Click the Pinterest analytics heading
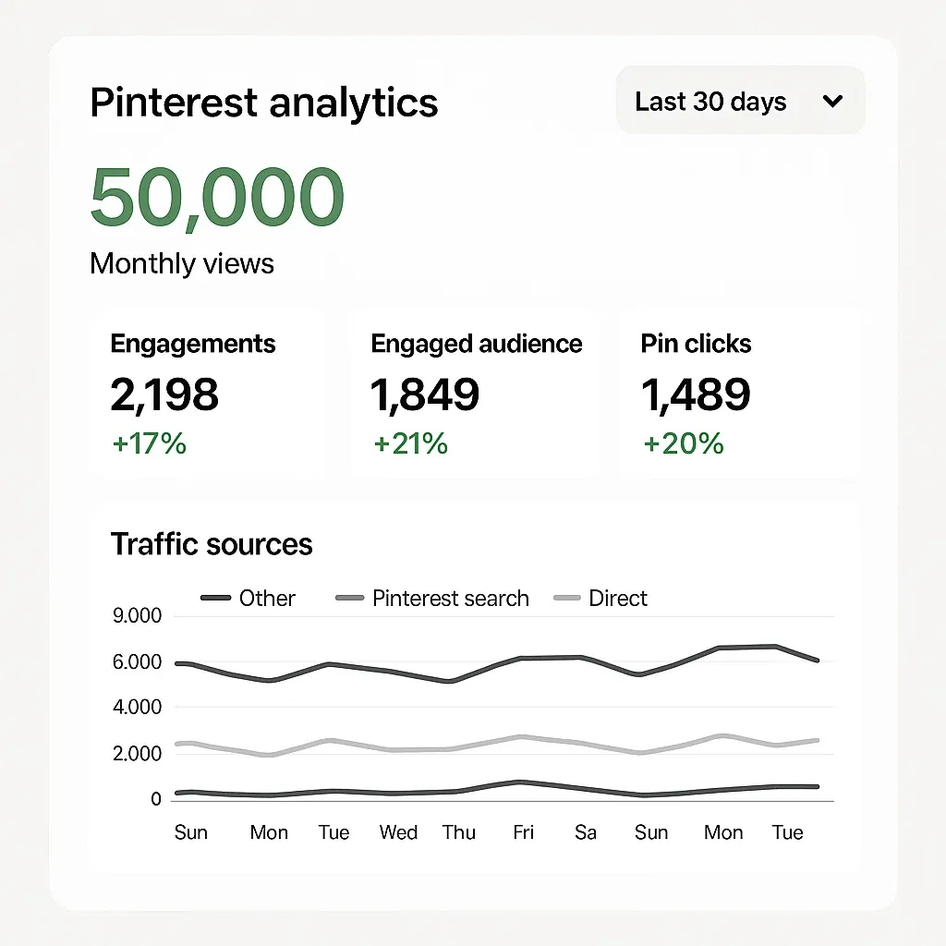 (x=264, y=102)
